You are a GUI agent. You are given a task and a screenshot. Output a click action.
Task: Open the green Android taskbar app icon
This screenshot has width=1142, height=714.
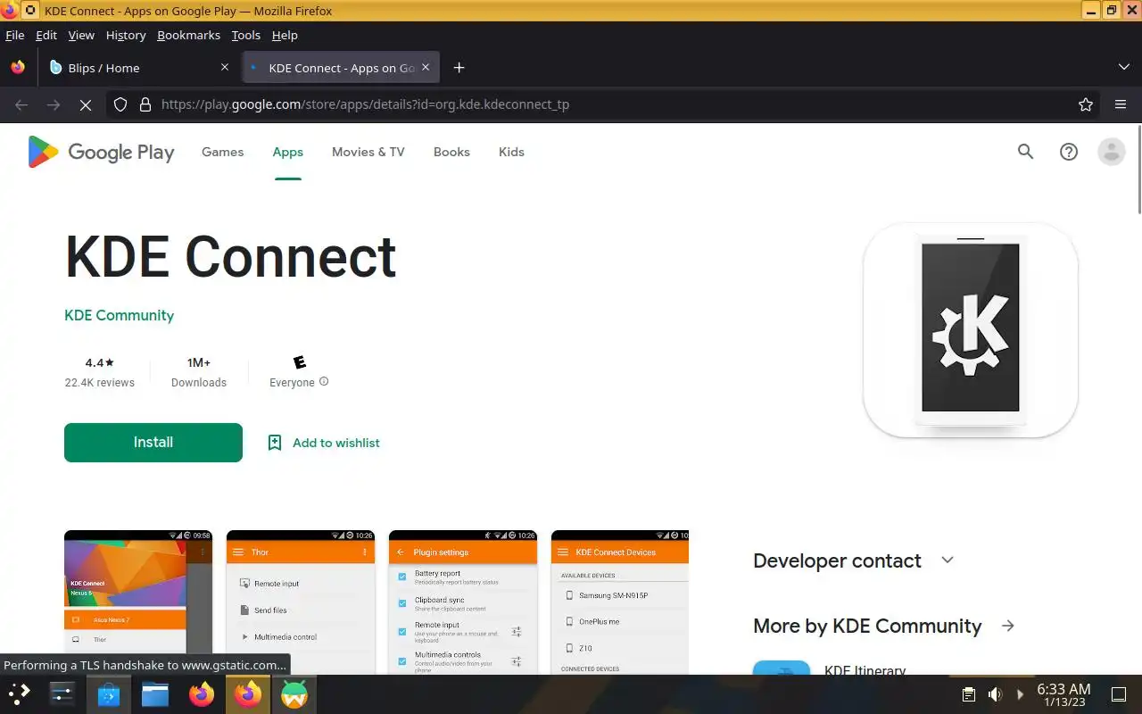tap(294, 693)
